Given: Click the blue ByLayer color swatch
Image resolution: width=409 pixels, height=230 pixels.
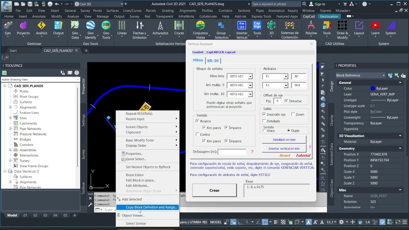Looking at the screenshot, I should point(373,88).
